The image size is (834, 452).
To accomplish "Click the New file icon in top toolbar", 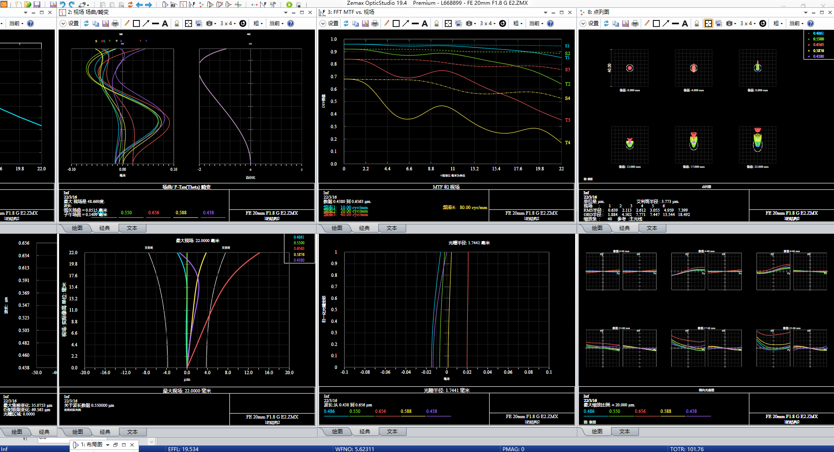I will tap(18, 4).
